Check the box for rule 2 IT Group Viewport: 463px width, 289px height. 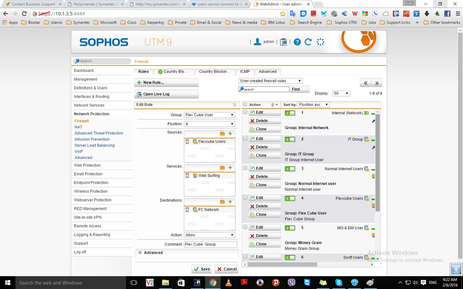click(245, 138)
